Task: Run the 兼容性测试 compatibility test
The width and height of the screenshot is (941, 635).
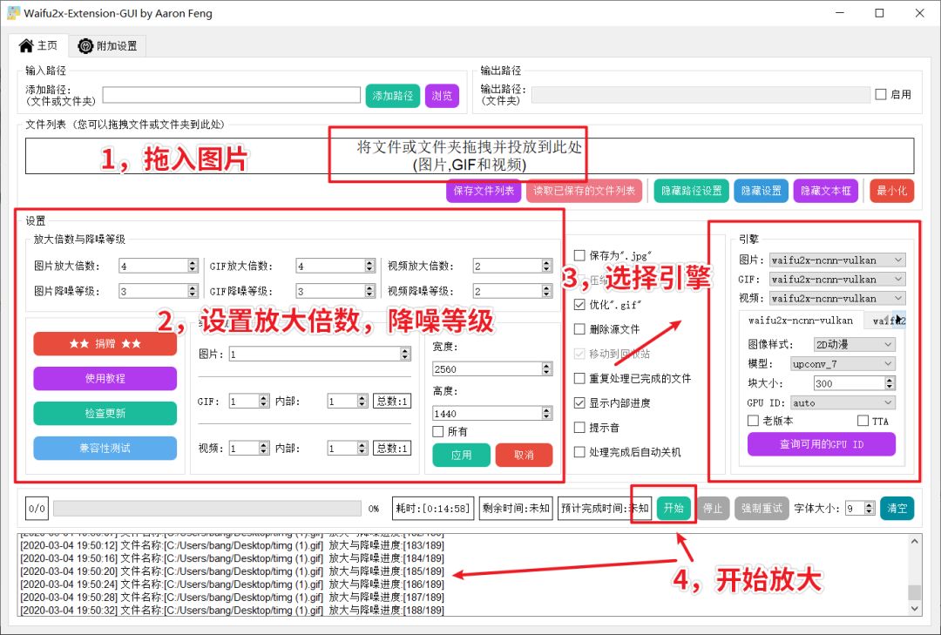Action: [x=105, y=448]
